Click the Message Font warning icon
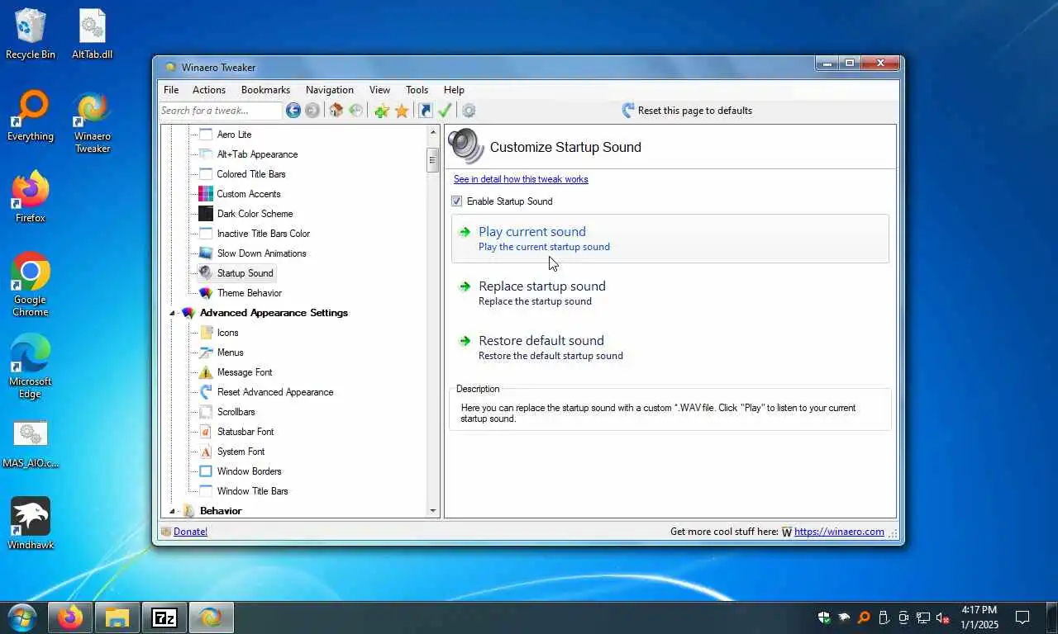The width and height of the screenshot is (1058, 634). 206,372
